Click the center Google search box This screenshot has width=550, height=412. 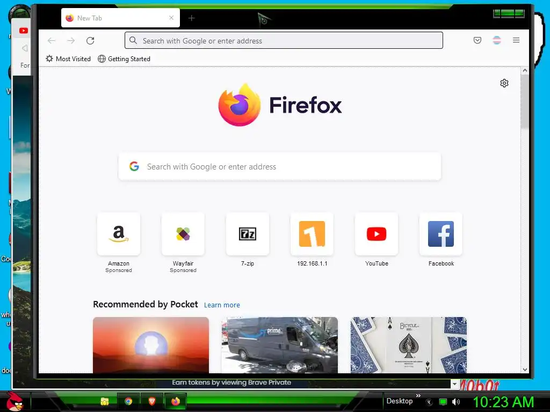279,166
